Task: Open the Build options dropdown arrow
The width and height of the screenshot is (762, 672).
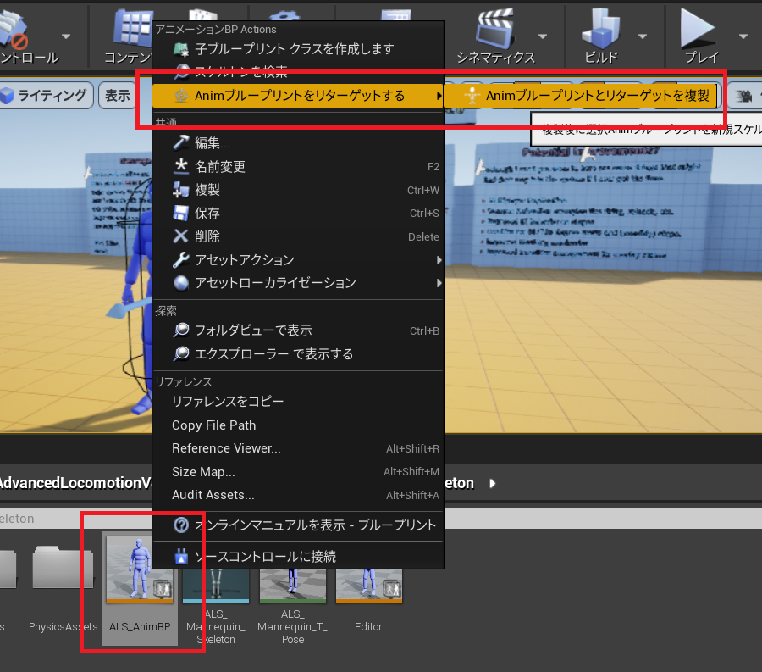Action: pos(643,36)
